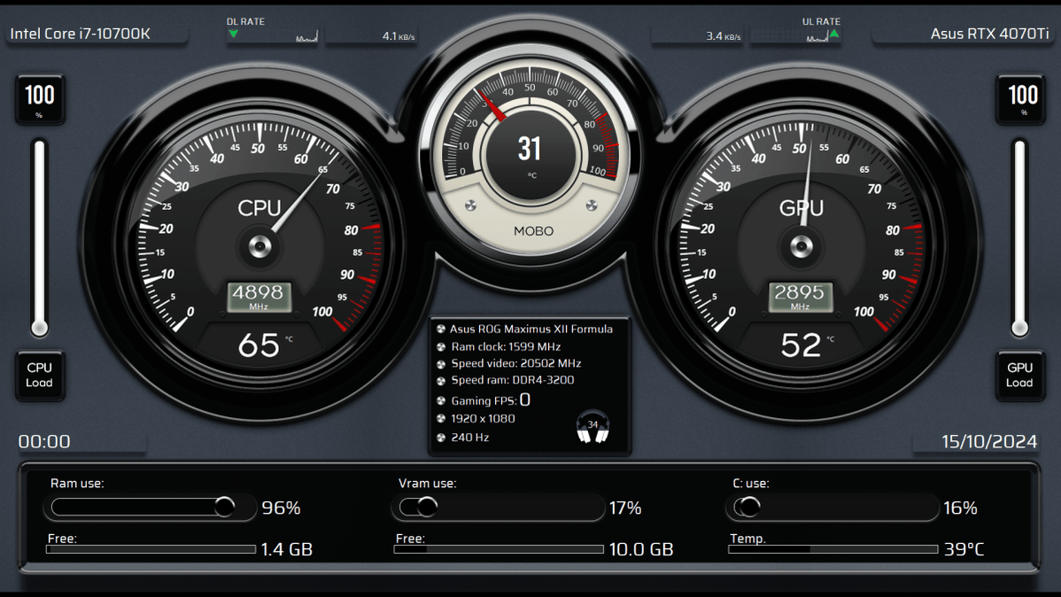Toggle the CPU Load label display
This screenshot has height=597, width=1061.
click(x=40, y=376)
